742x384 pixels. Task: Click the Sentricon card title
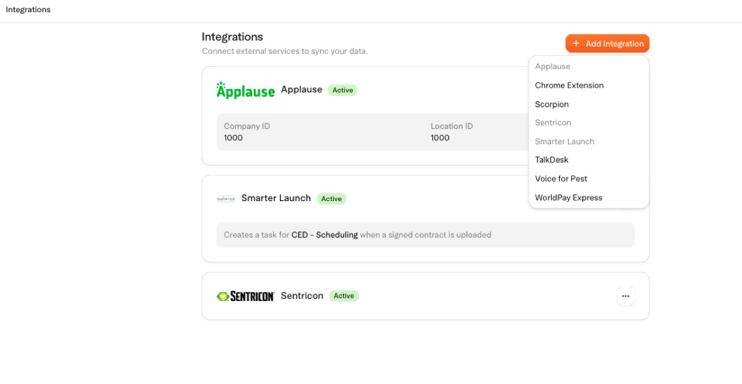coord(302,296)
